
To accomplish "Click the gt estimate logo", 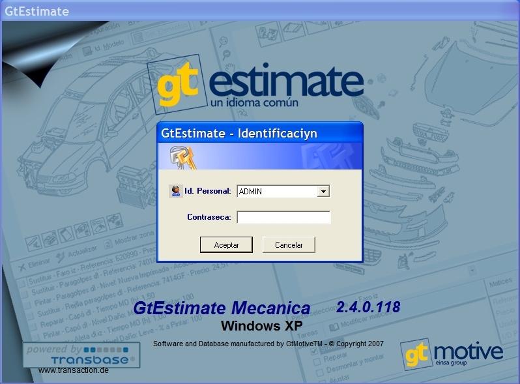I will click(x=255, y=84).
